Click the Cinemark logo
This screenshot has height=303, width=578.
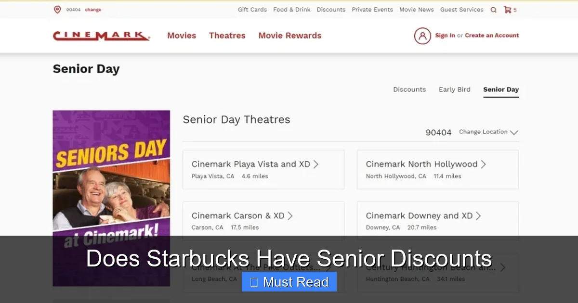[x=101, y=36]
